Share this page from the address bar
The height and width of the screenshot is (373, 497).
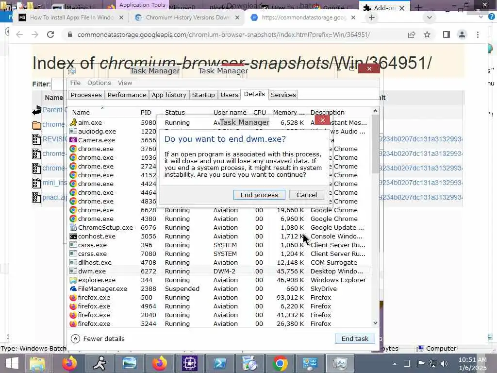point(412,34)
